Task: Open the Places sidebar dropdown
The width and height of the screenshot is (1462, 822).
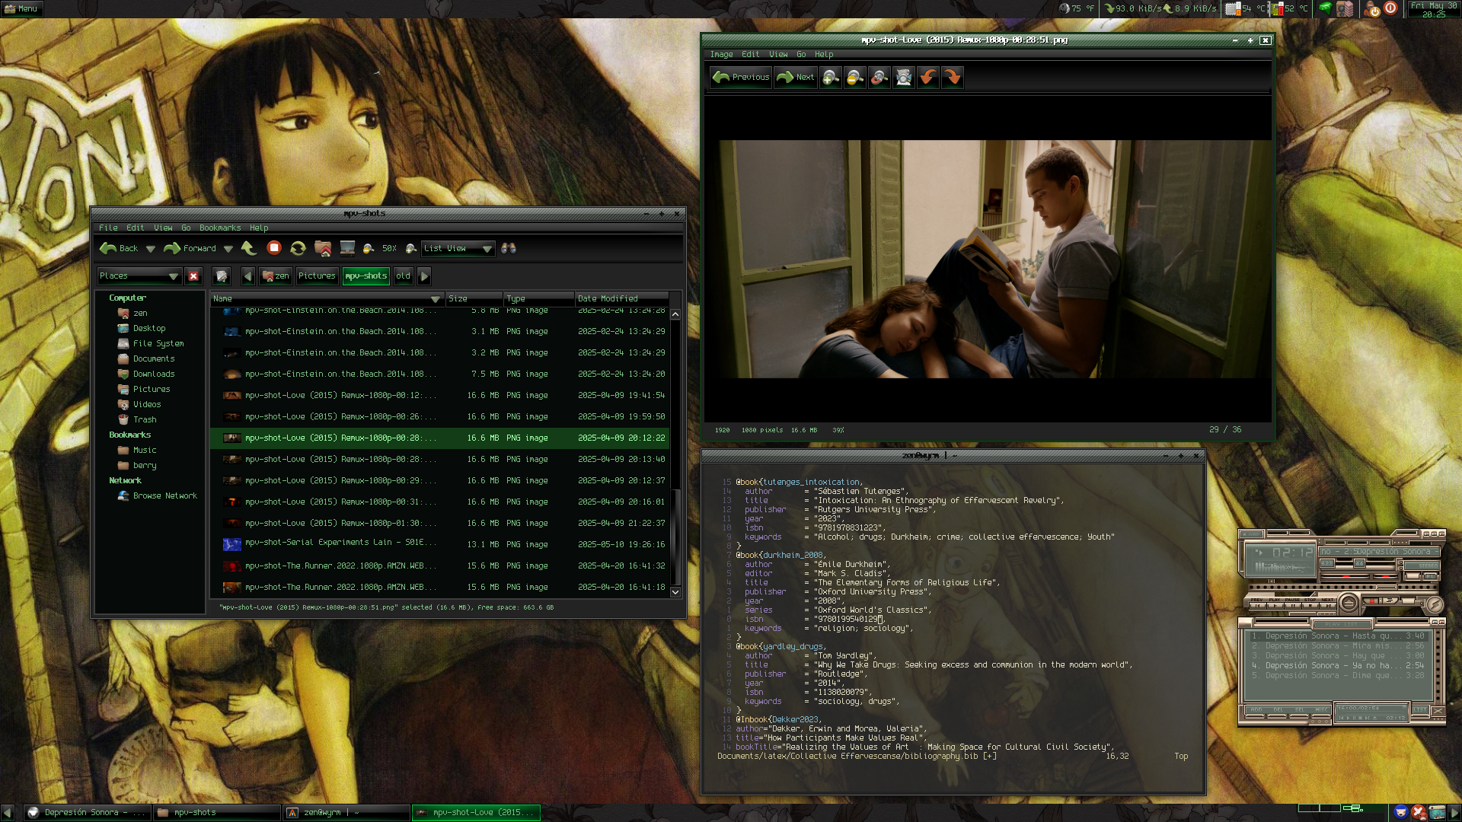Action: click(x=173, y=276)
